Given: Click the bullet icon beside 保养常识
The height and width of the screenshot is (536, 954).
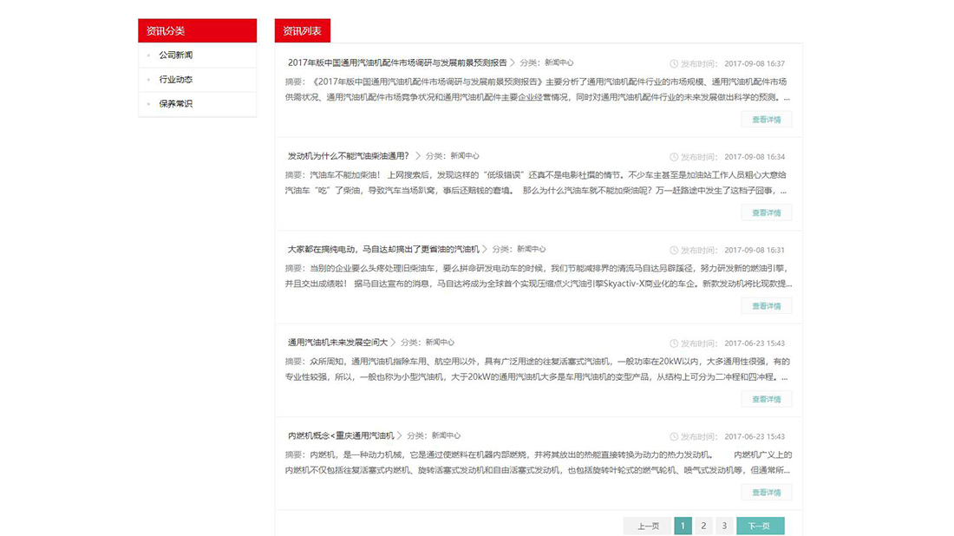Looking at the screenshot, I should click(148, 104).
